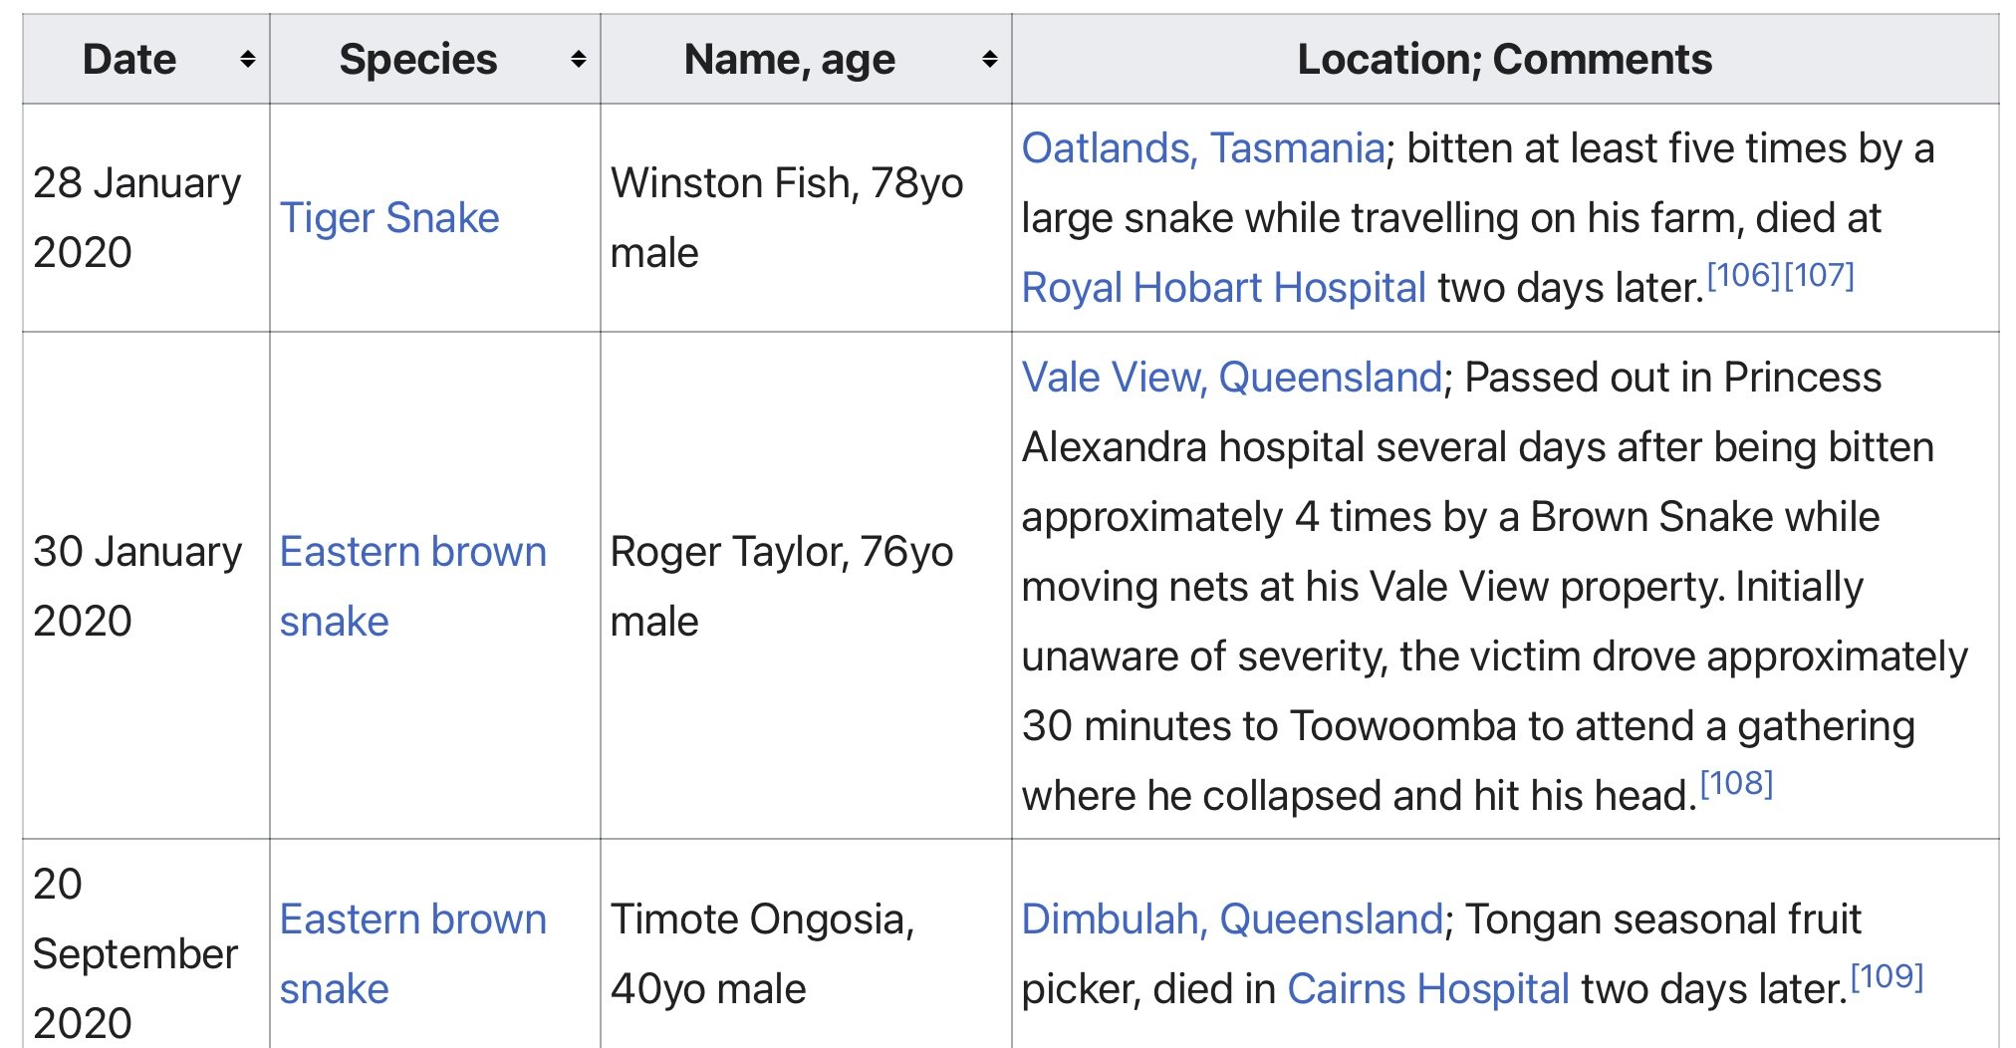Jump to footnote 108
This screenshot has width=2016, height=1048.
1736,783
